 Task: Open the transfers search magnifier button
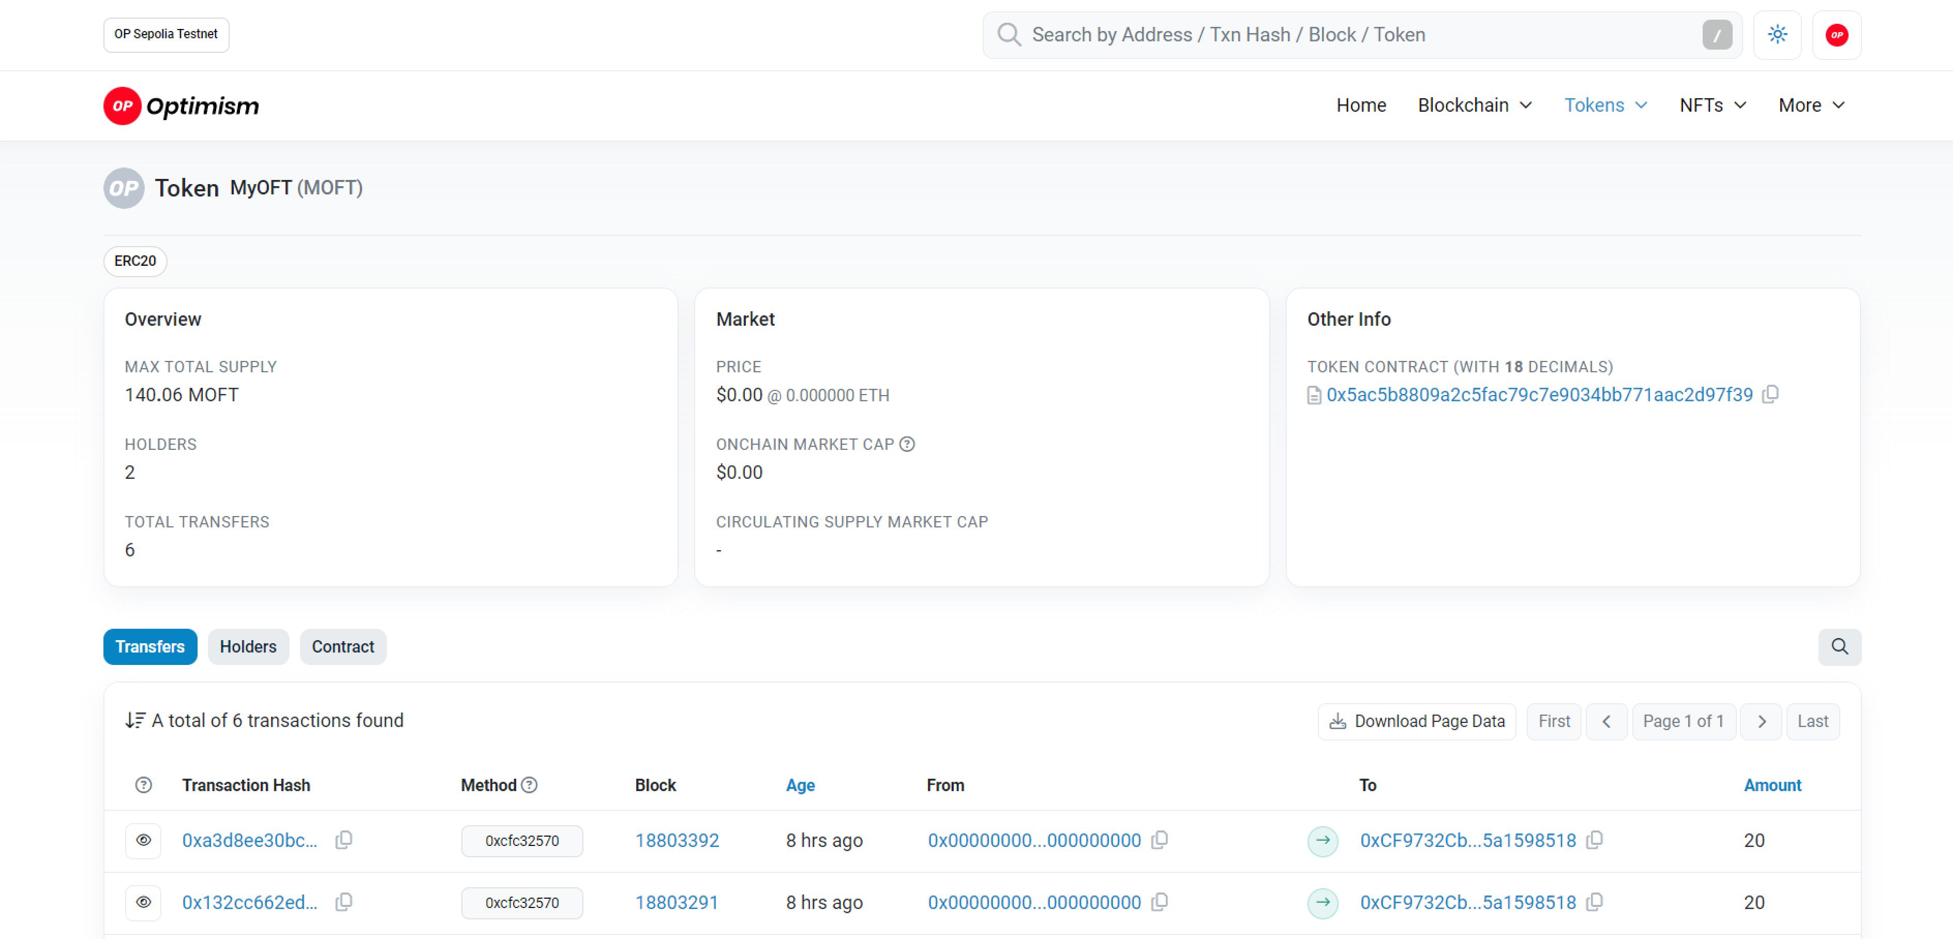click(x=1839, y=646)
